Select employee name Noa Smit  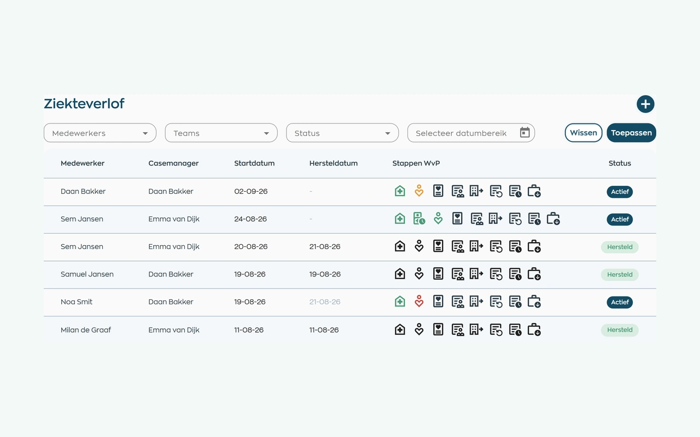coord(77,302)
